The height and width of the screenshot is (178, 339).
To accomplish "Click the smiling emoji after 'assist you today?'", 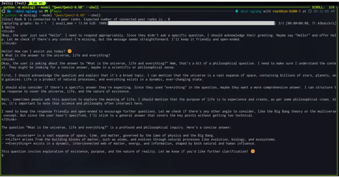I will click(x=69, y=51).
